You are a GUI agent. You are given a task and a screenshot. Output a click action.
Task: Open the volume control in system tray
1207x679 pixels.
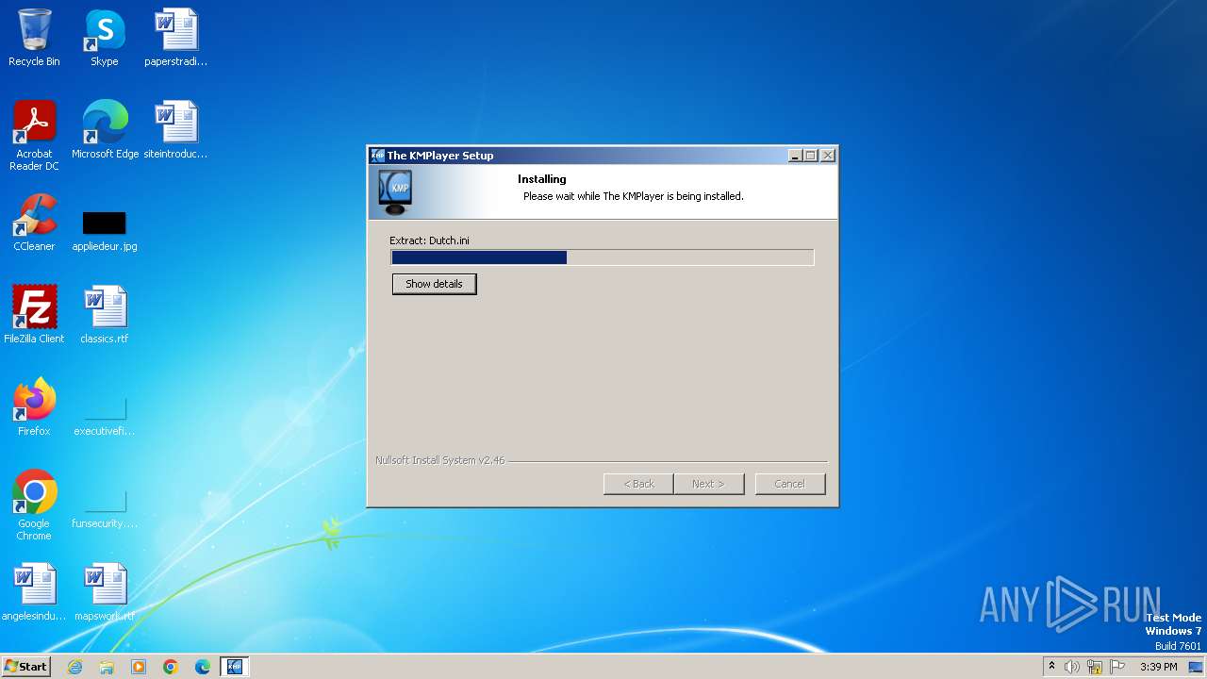tap(1072, 667)
